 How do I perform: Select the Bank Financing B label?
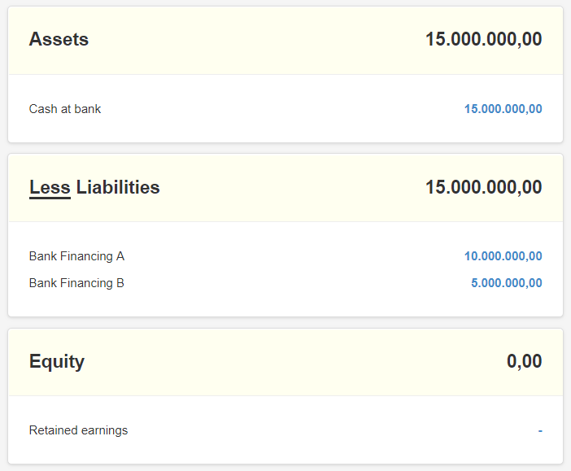point(76,283)
